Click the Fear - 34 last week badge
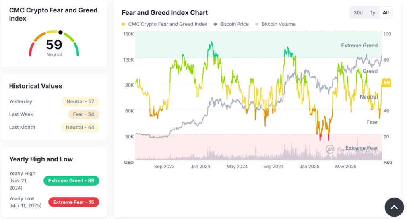The width and height of the screenshot is (407, 219). (x=83, y=114)
